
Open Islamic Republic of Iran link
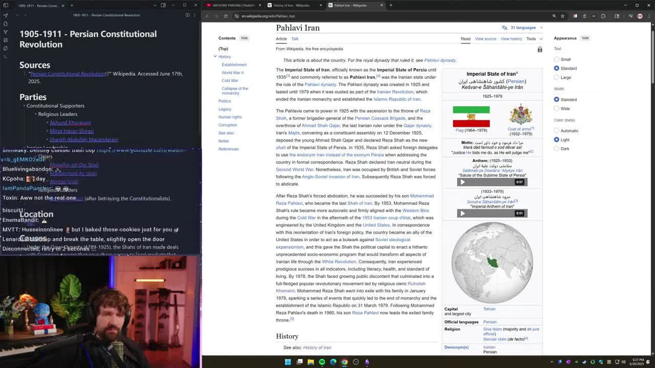coord(397,99)
